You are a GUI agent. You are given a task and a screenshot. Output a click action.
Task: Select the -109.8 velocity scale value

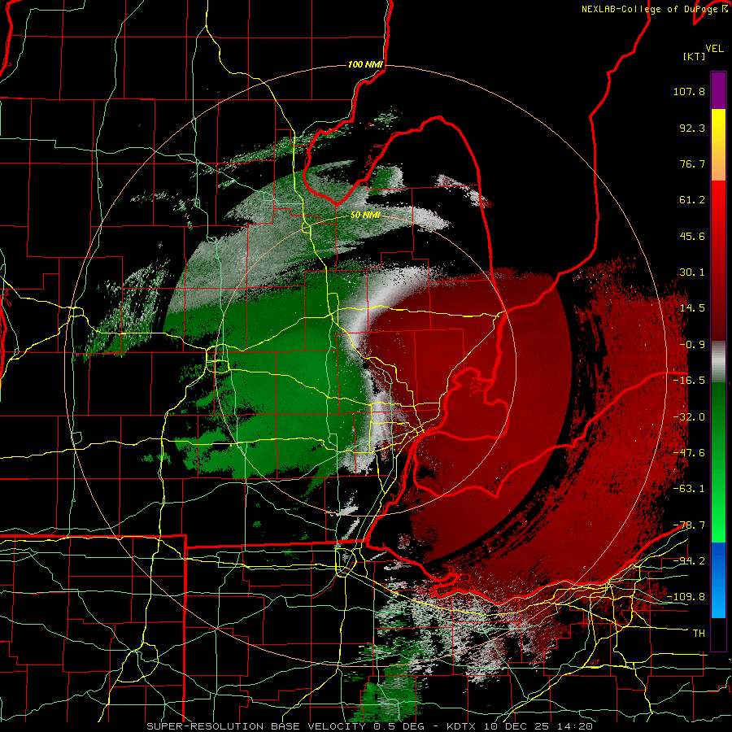click(686, 597)
